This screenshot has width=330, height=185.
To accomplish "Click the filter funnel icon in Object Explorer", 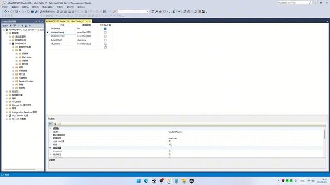I will click(x=22, y=26).
